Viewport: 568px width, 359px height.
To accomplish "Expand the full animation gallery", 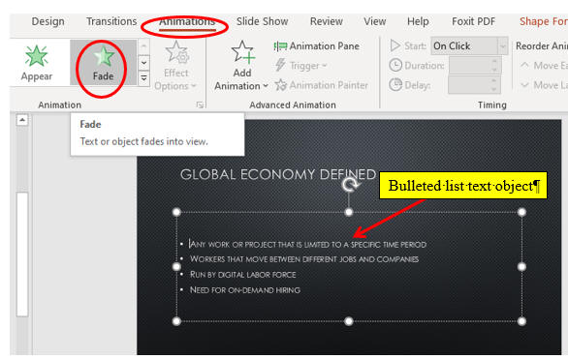I will click(x=143, y=78).
